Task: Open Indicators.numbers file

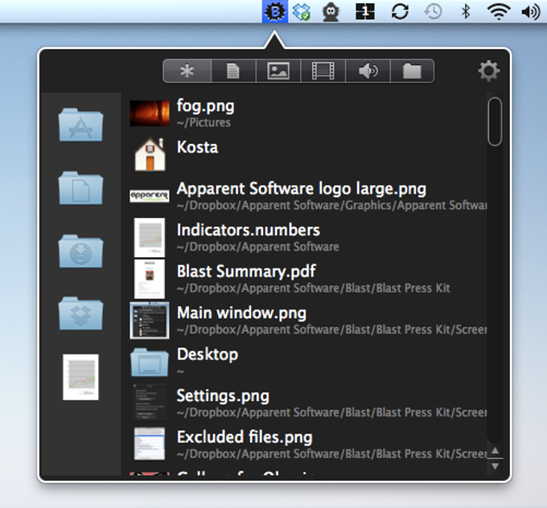Action: (x=248, y=230)
